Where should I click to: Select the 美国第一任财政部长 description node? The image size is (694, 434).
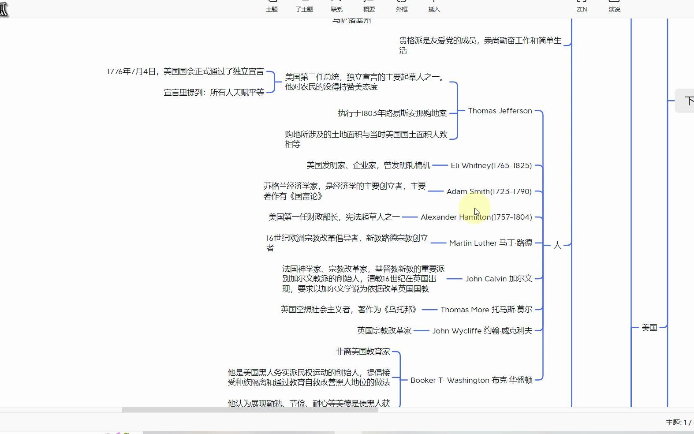click(x=334, y=217)
